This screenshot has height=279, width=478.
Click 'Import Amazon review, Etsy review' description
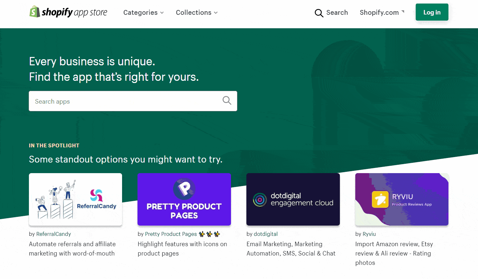[394, 253]
